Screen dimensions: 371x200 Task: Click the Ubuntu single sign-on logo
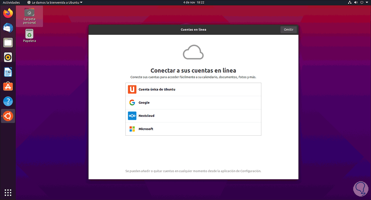[x=132, y=89]
